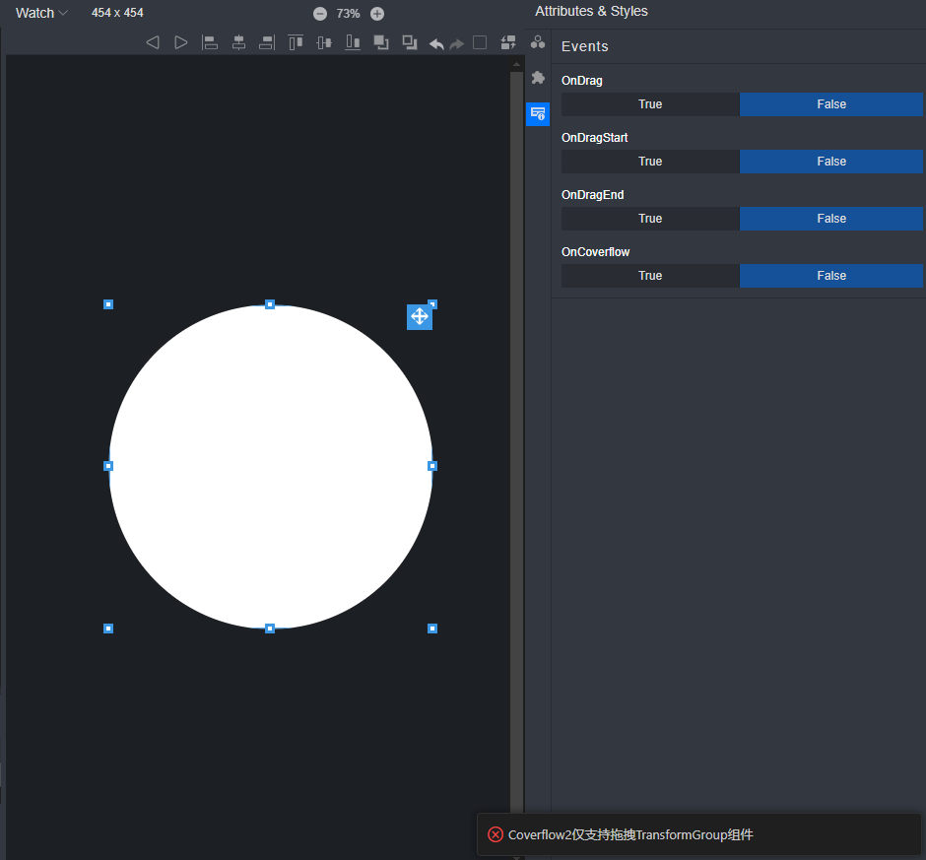Bring component to front layer icon

coord(381,42)
